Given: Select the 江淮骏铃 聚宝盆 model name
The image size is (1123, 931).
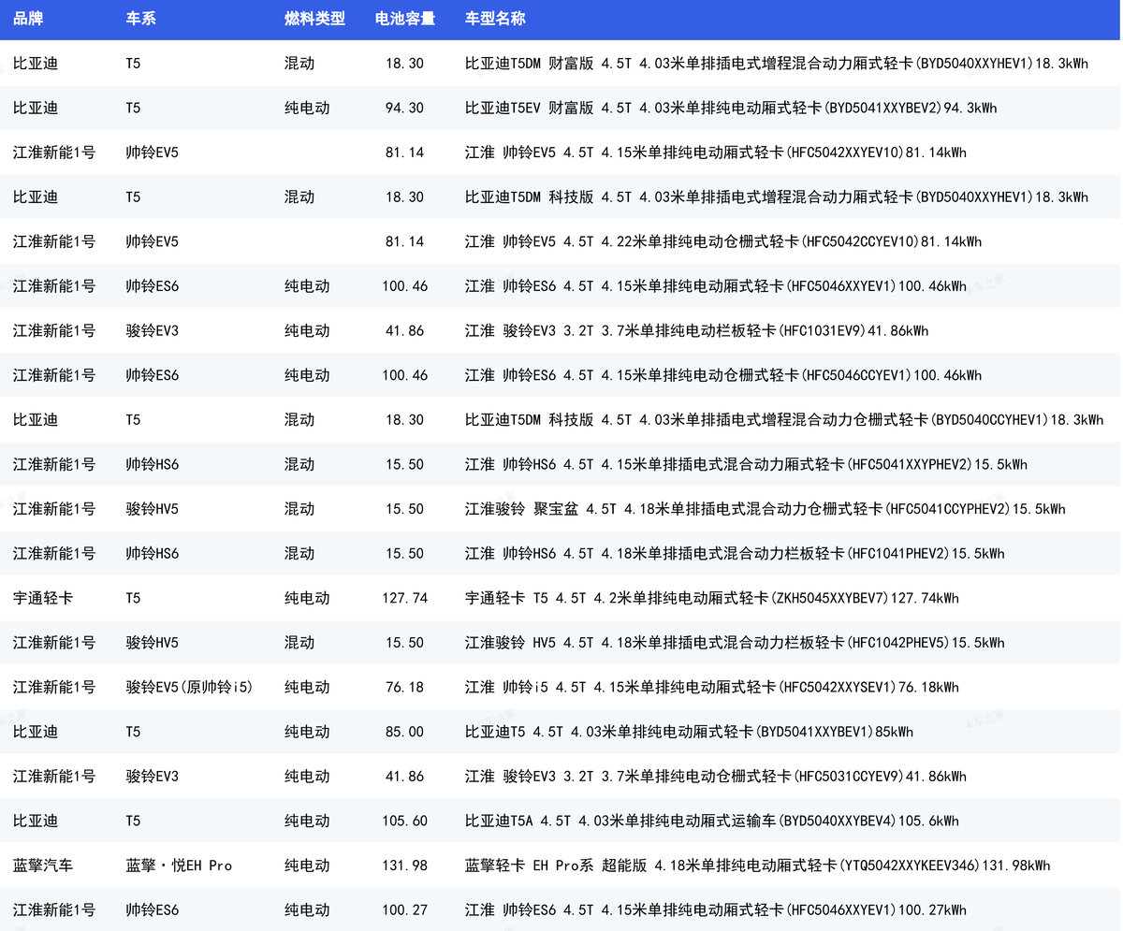Looking at the screenshot, I should pos(766,509).
